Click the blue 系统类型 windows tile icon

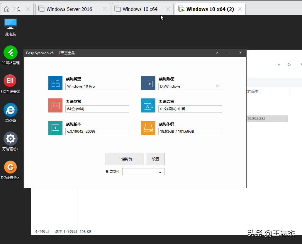click(x=55, y=83)
